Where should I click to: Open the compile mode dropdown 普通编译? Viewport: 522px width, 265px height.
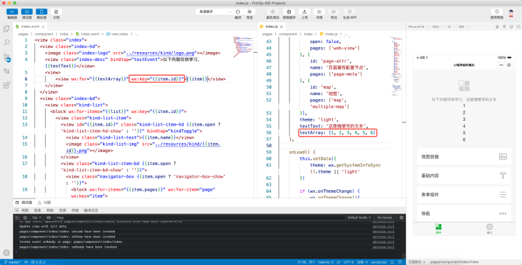tap(214, 12)
